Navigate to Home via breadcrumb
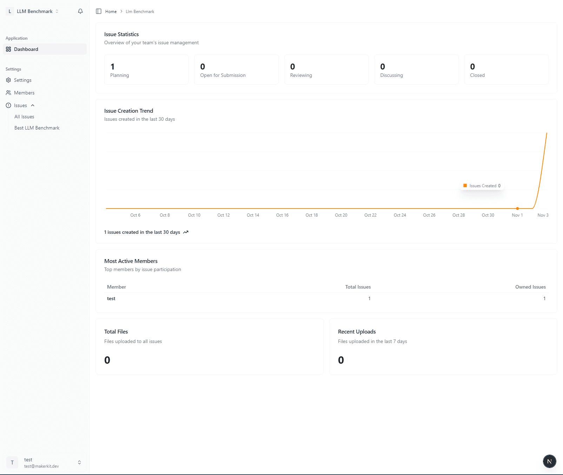Screen dimensions: 563x475 coord(111,11)
